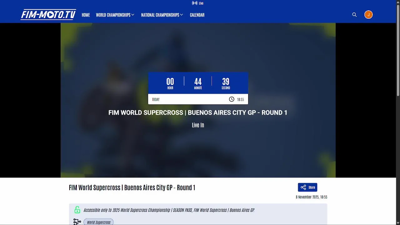Click the event page heading below the video
This screenshot has width=400, height=225.
pos(132,187)
